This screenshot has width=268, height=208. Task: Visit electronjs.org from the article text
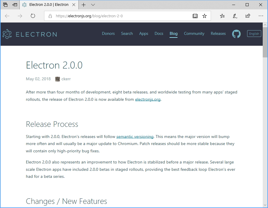point(148,99)
